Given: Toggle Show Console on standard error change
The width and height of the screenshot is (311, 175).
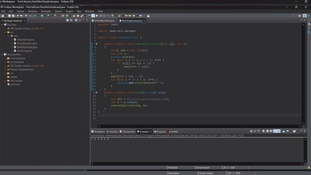Looking at the screenshot, I should tap(278, 131).
